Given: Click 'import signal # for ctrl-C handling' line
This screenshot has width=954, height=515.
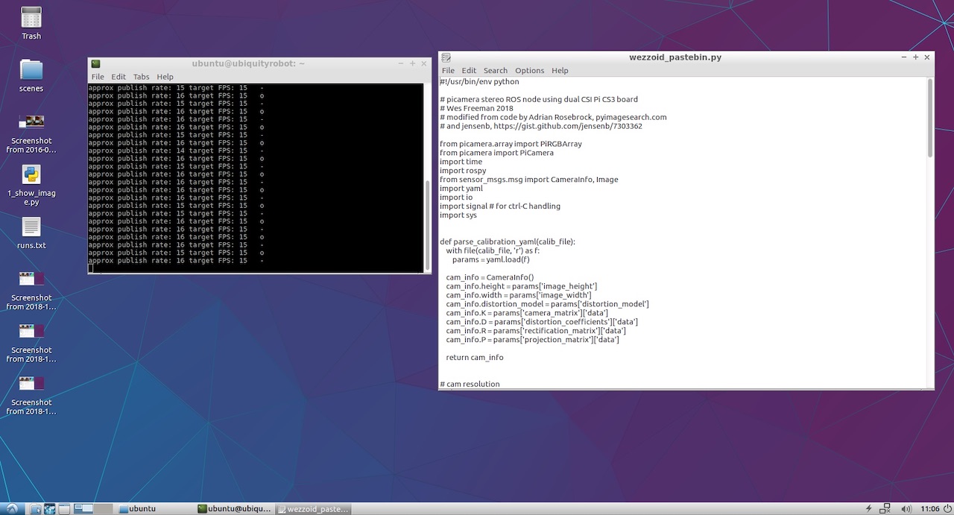Looking at the screenshot, I should pos(500,206).
